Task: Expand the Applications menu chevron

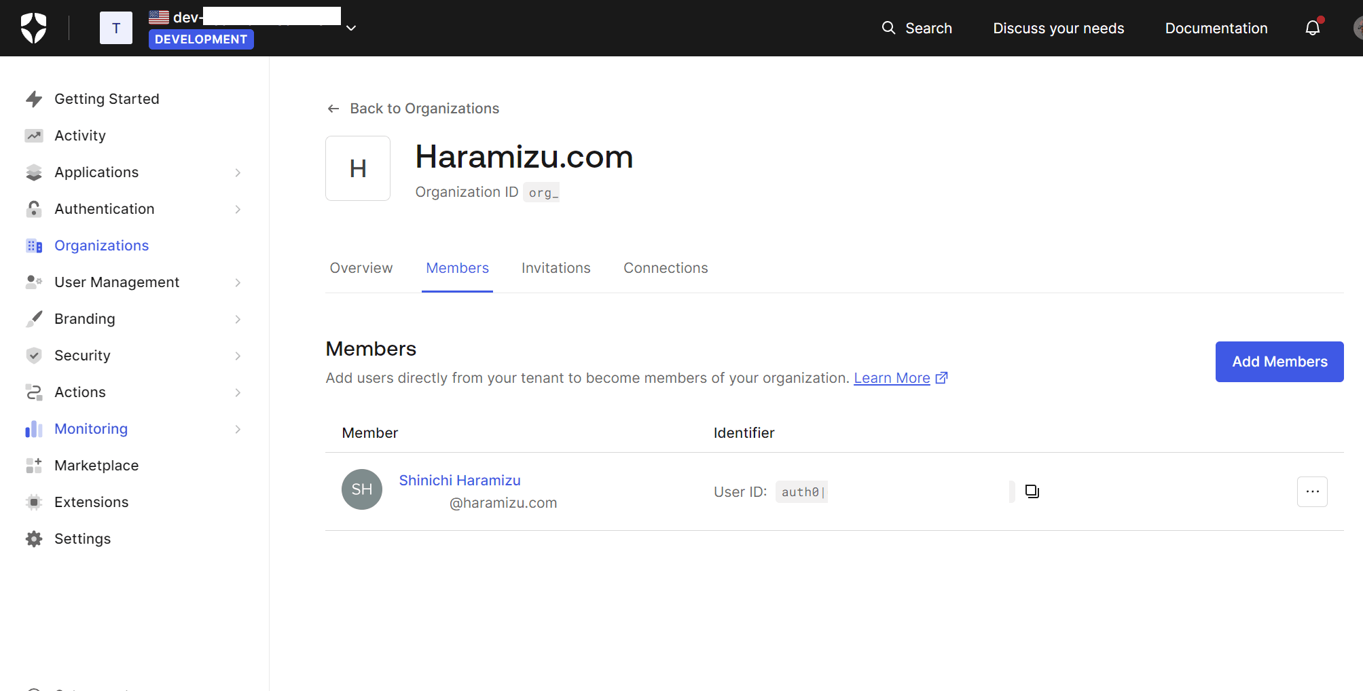Action: tap(238, 172)
